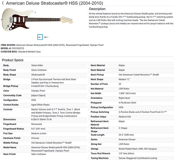Click the back chevron beside the title

[3, 3]
